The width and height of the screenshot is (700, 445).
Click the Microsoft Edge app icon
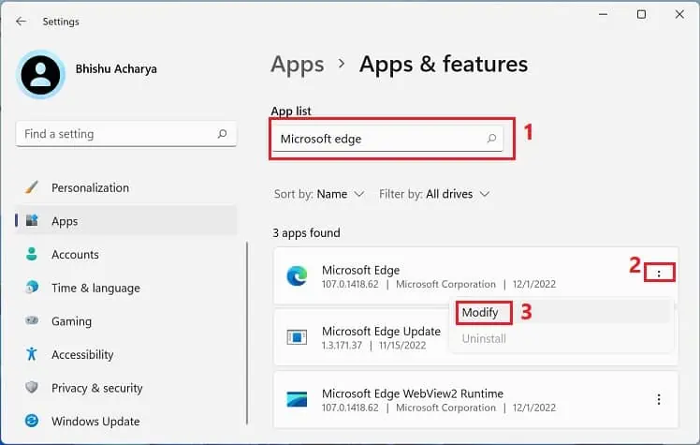click(x=297, y=275)
